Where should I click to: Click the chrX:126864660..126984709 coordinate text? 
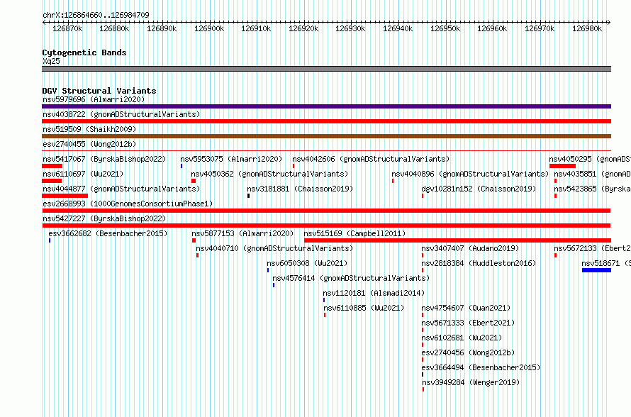coord(96,15)
